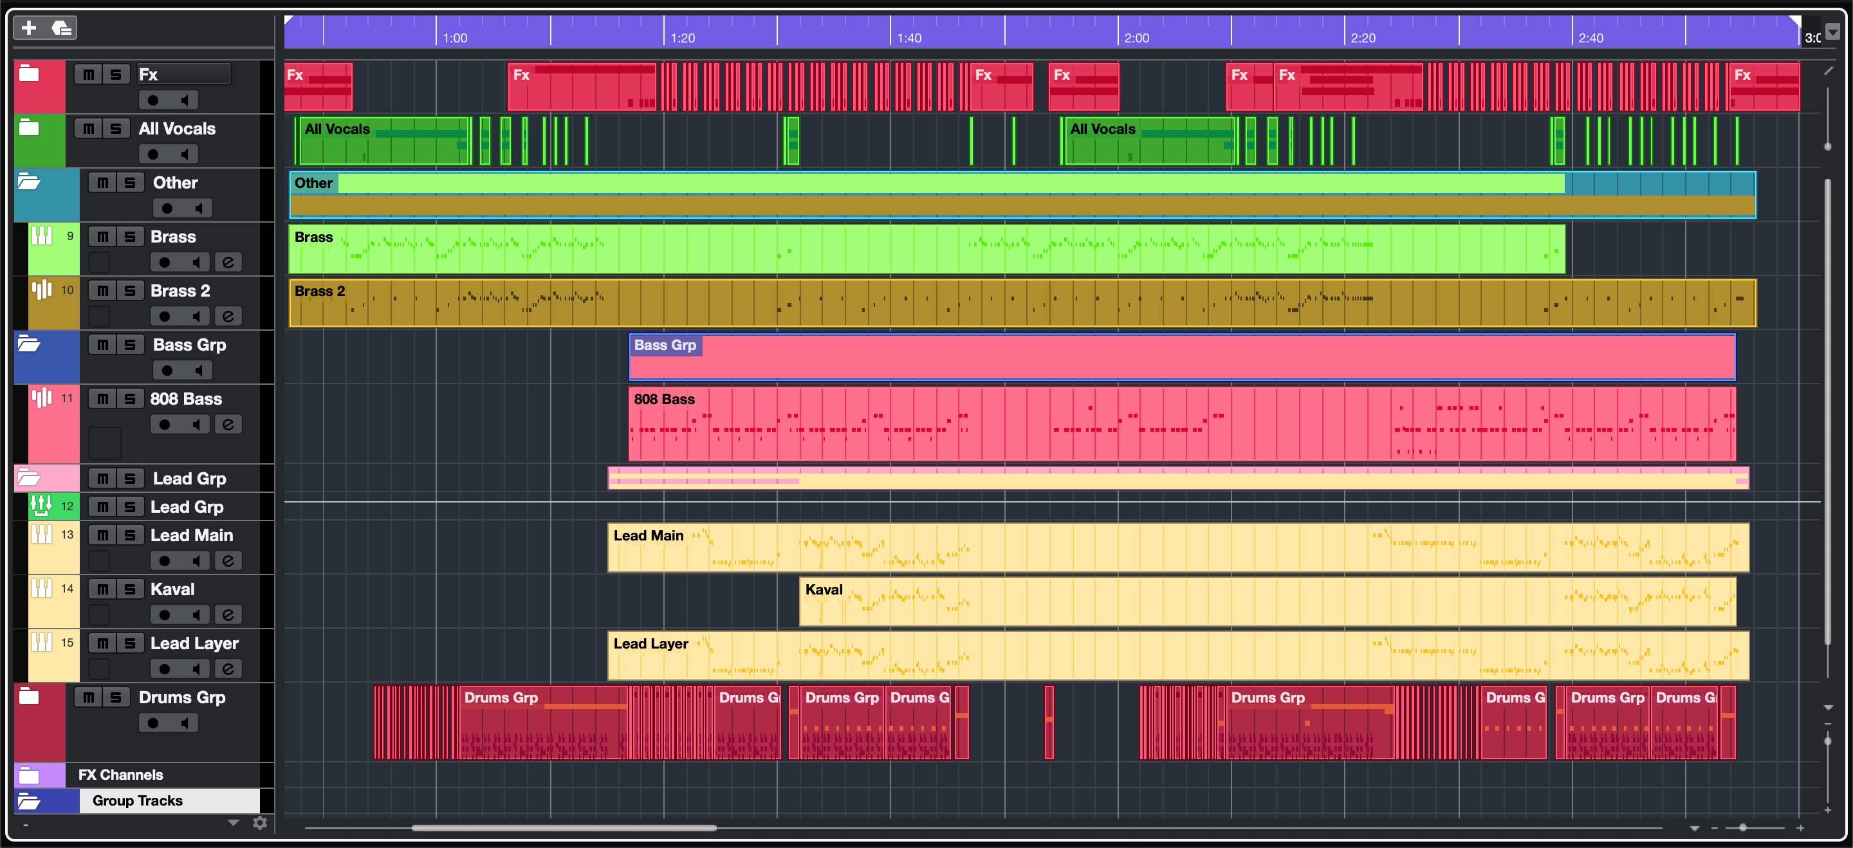Open Edit Instrument for the Lead Main track
1853x848 pixels.
[228, 560]
